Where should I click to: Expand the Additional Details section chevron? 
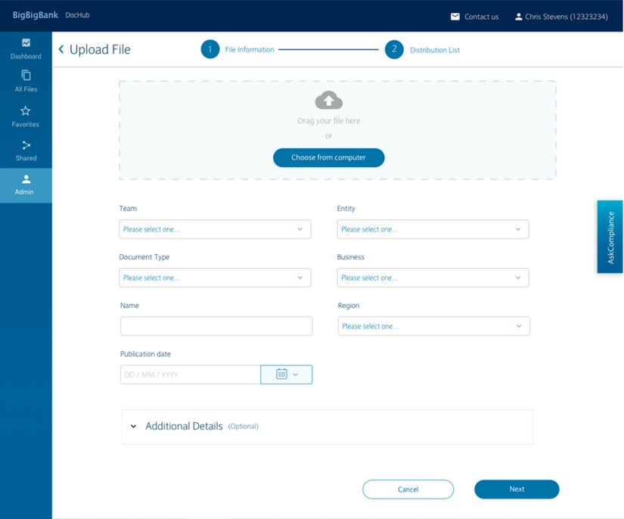134,426
